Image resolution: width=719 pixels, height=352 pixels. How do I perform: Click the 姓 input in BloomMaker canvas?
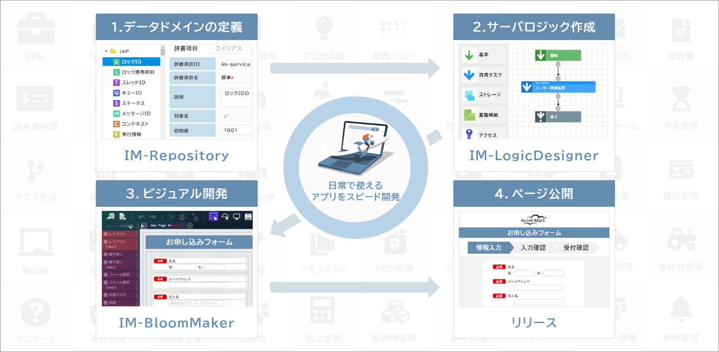186,267
